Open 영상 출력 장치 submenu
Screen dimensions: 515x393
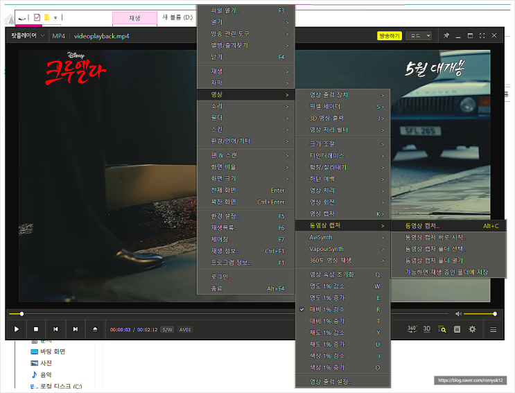[342, 95]
